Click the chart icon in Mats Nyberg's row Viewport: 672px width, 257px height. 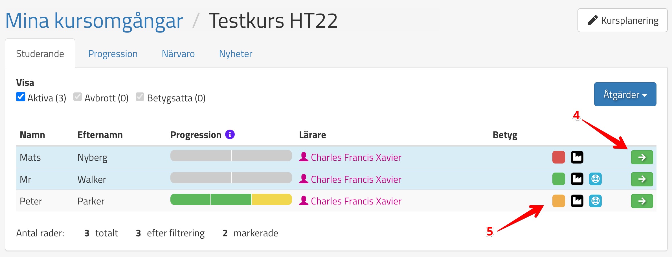577,157
